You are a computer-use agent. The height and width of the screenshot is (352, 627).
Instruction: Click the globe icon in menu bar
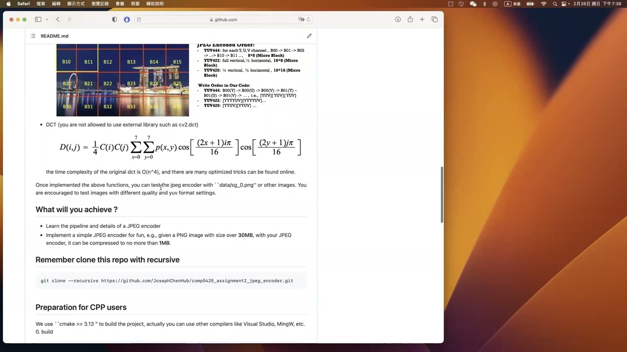[x=461, y=4]
